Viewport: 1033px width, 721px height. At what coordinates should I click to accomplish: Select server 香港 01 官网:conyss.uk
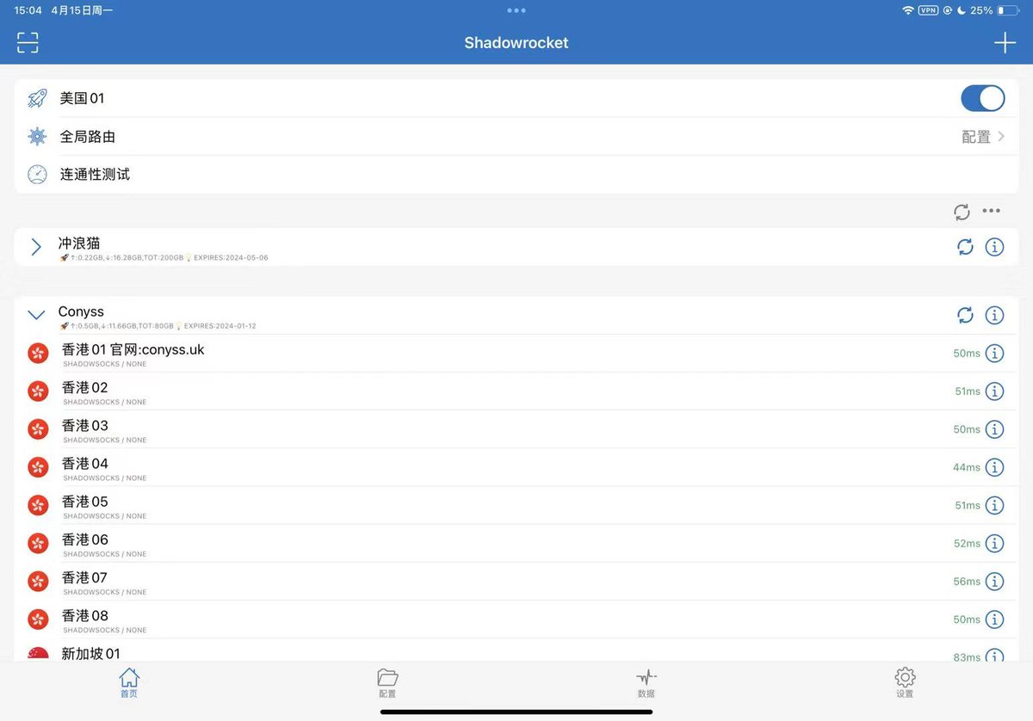[x=516, y=354]
